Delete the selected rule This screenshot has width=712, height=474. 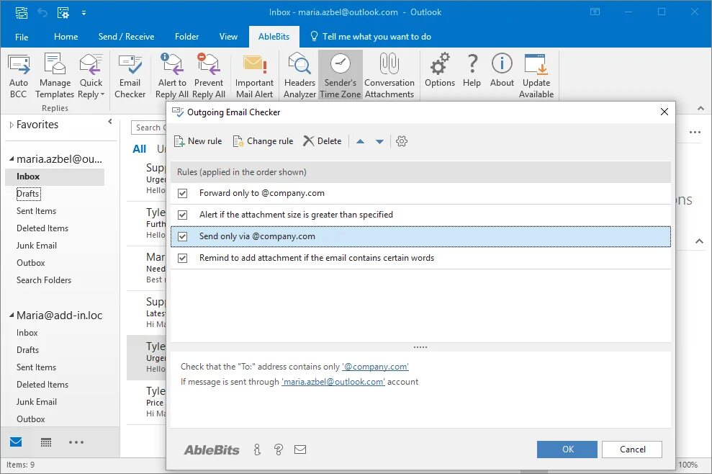point(323,141)
